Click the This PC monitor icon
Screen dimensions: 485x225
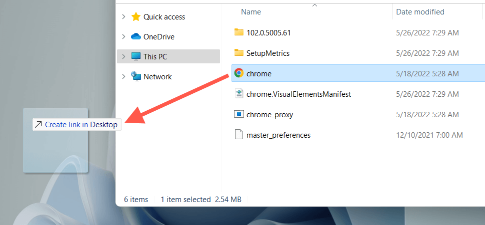click(x=135, y=57)
